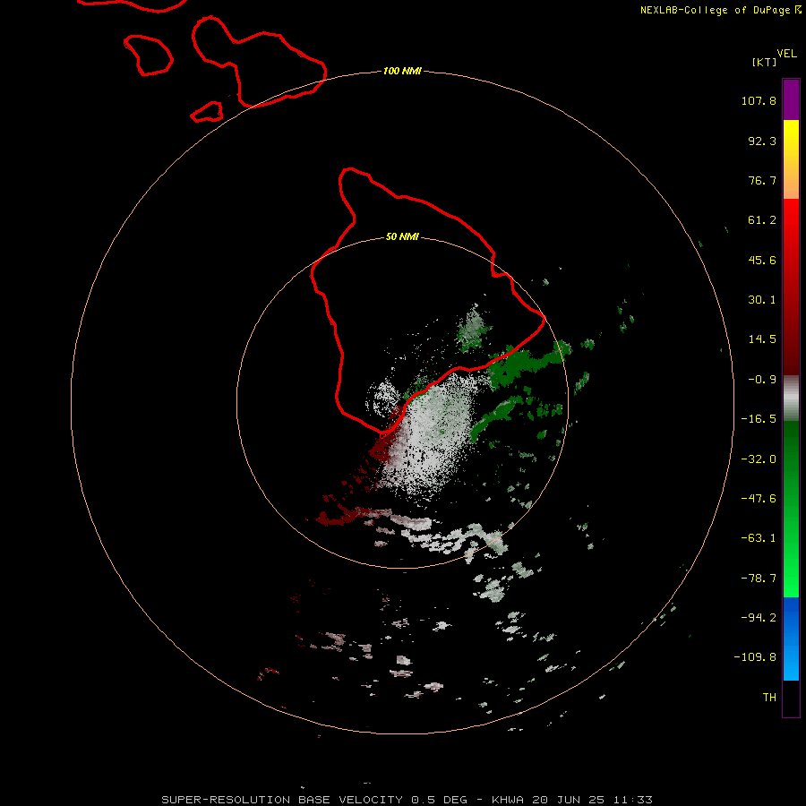This screenshot has width=806, height=806.
Task: Select the 14.5 scale value
Action: [x=762, y=339]
